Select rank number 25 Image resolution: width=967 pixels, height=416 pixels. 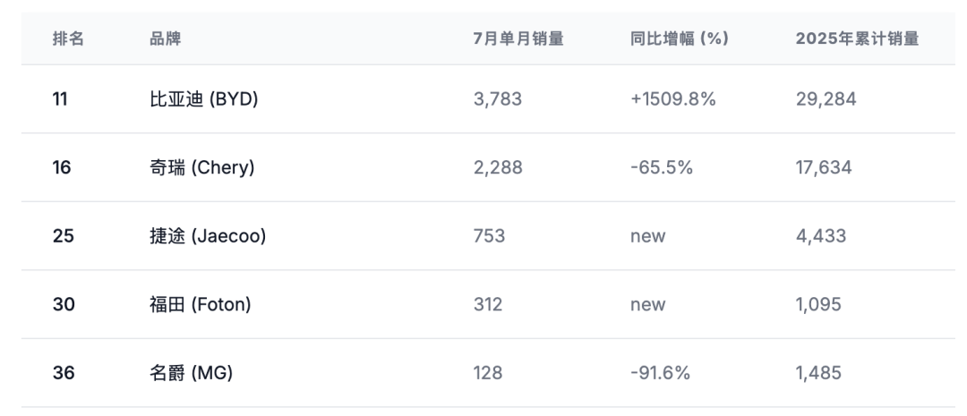[x=64, y=236]
